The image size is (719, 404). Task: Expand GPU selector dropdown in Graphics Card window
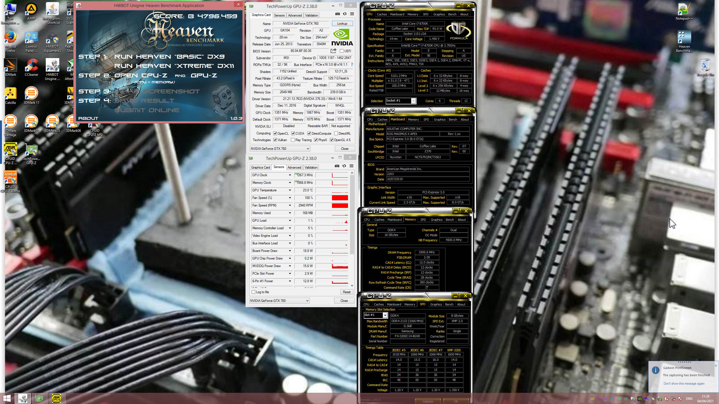click(308, 149)
